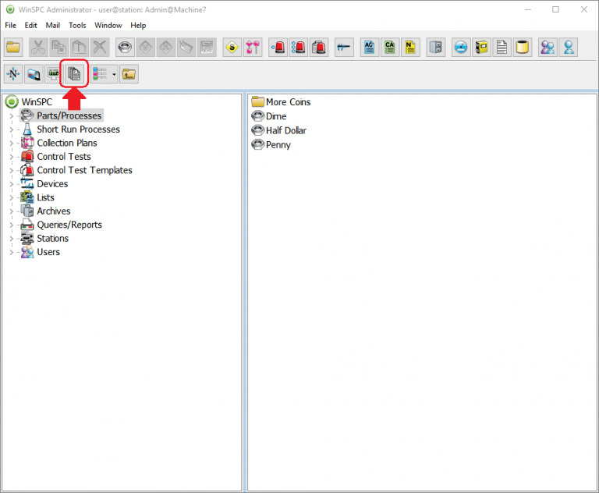599x493 pixels.
Task: Click the AC toolbar icon
Action: [370, 48]
